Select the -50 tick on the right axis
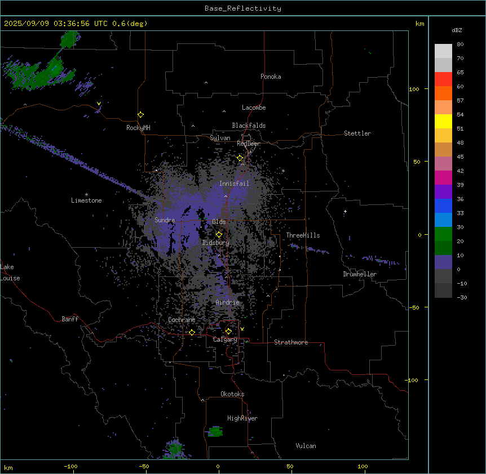The image size is (486, 474). [x=414, y=307]
